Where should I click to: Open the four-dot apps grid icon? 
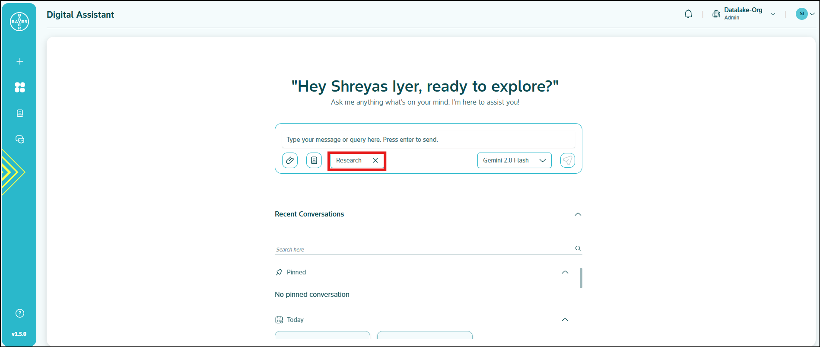pos(20,87)
